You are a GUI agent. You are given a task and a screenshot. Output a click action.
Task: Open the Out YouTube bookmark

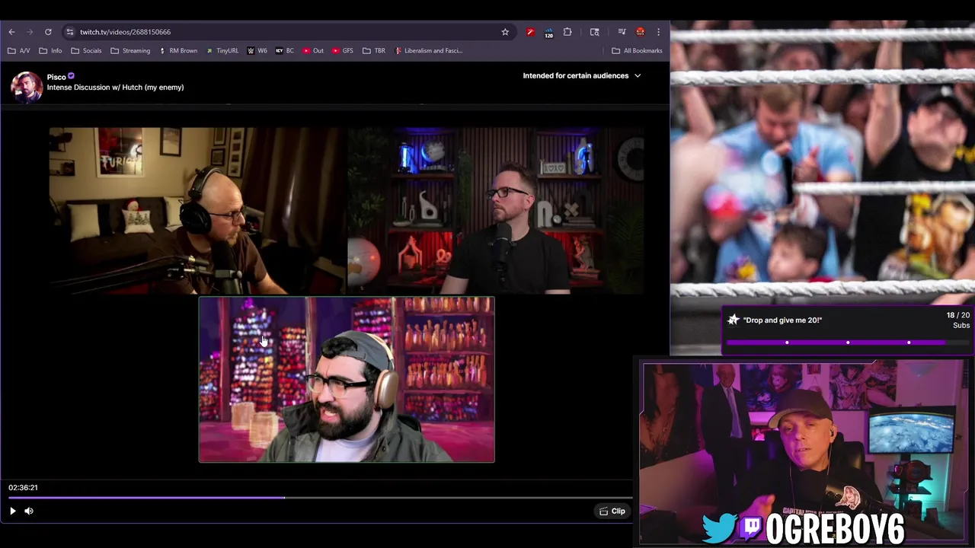(313, 51)
